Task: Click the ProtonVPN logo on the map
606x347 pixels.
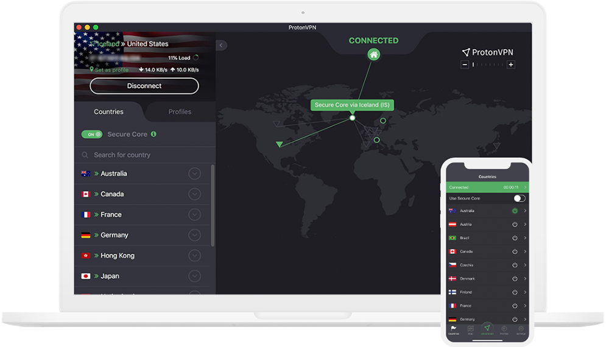Action: pos(488,52)
